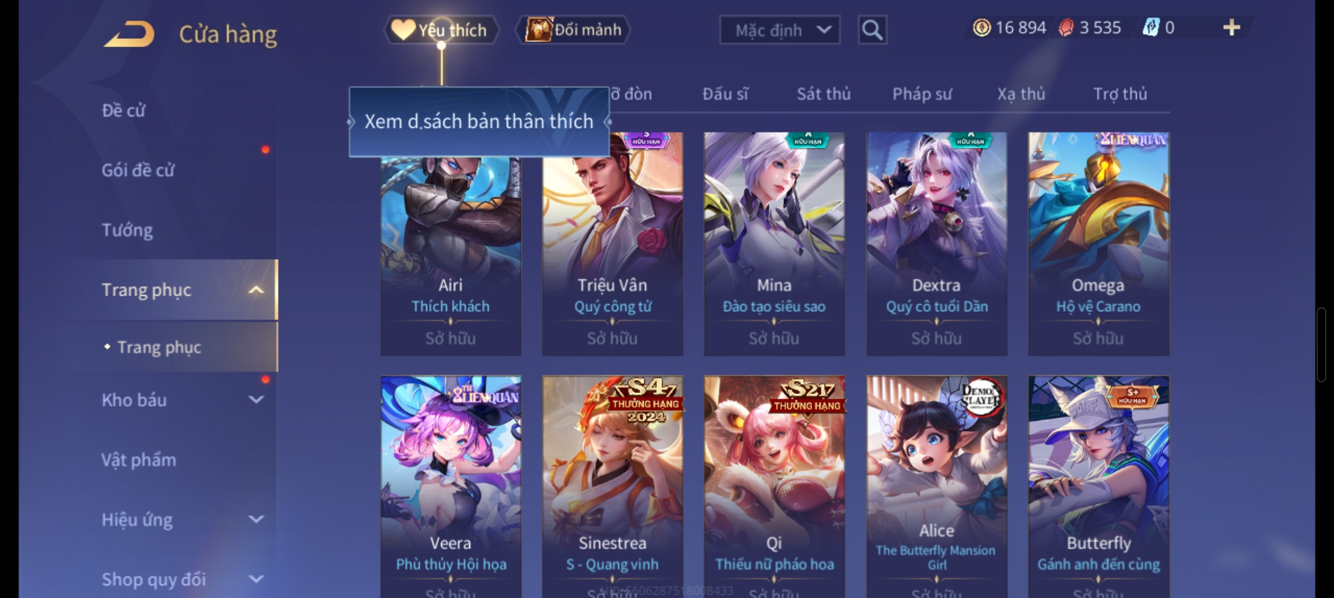The width and height of the screenshot is (1334, 598).
Task: Open the Tướng sidebar entry
Action: pos(127,230)
